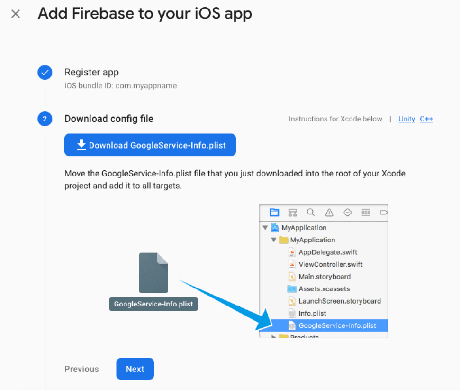Select the Test navigator diamond icon
Image resolution: width=460 pixels, height=390 pixels.
[348, 213]
